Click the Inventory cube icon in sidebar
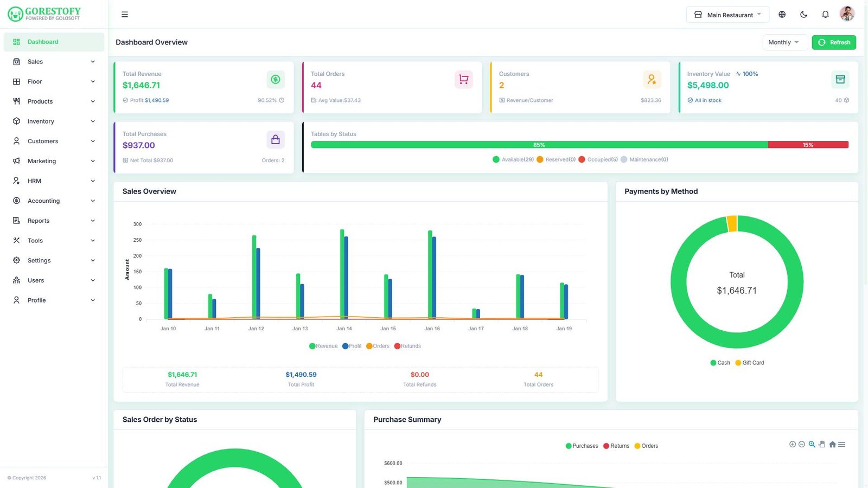The width and height of the screenshot is (868, 488). (x=16, y=121)
